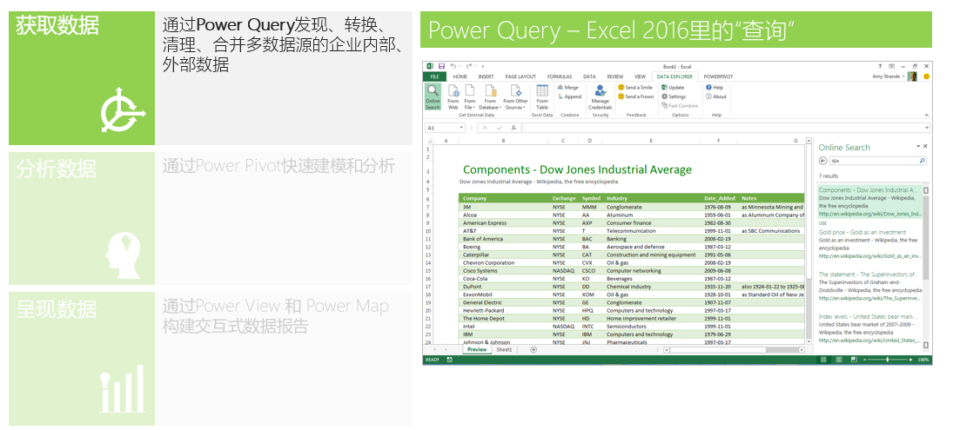The image size is (953, 430).
Task: Switch to Page Break Preview in status bar
Action: click(x=853, y=360)
